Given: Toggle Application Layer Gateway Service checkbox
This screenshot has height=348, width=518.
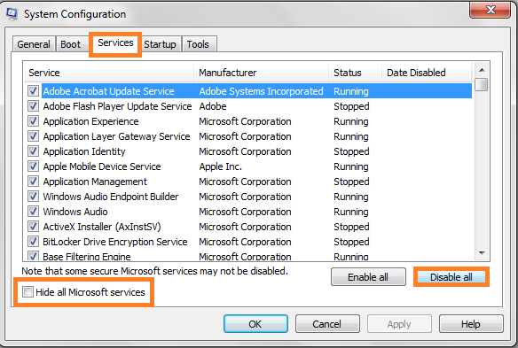Looking at the screenshot, I should point(33,135).
